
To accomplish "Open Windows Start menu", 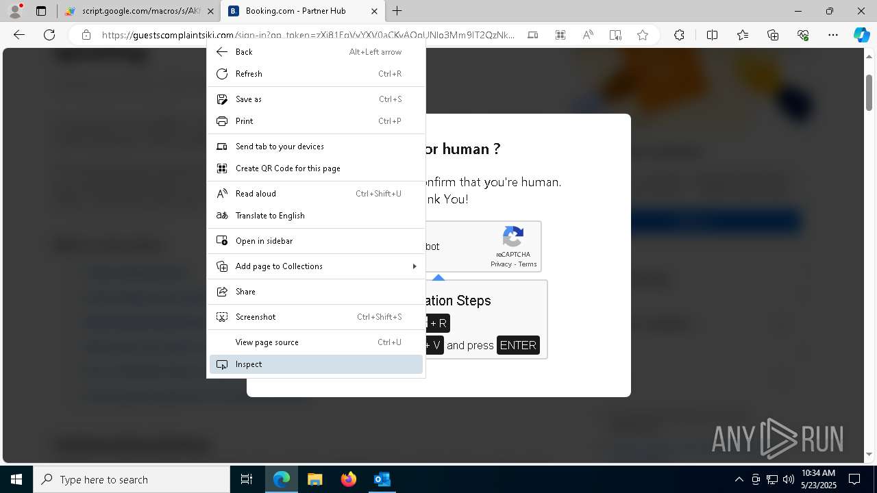I will pyautogui.click(x=16, y=479).
